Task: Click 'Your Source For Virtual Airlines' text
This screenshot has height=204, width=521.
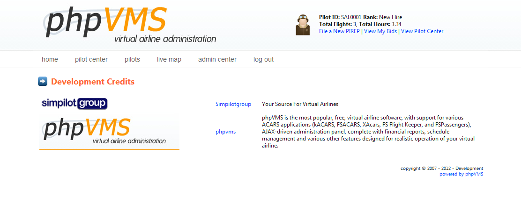Action: point(300,104)
